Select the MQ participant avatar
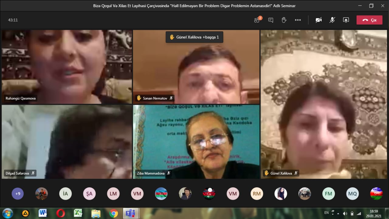 click(352, 193)
